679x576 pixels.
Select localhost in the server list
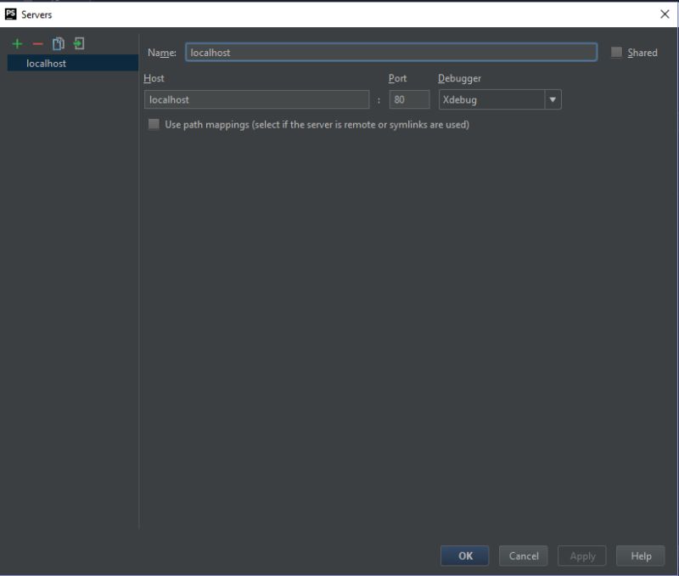click(x=73, y=63)
